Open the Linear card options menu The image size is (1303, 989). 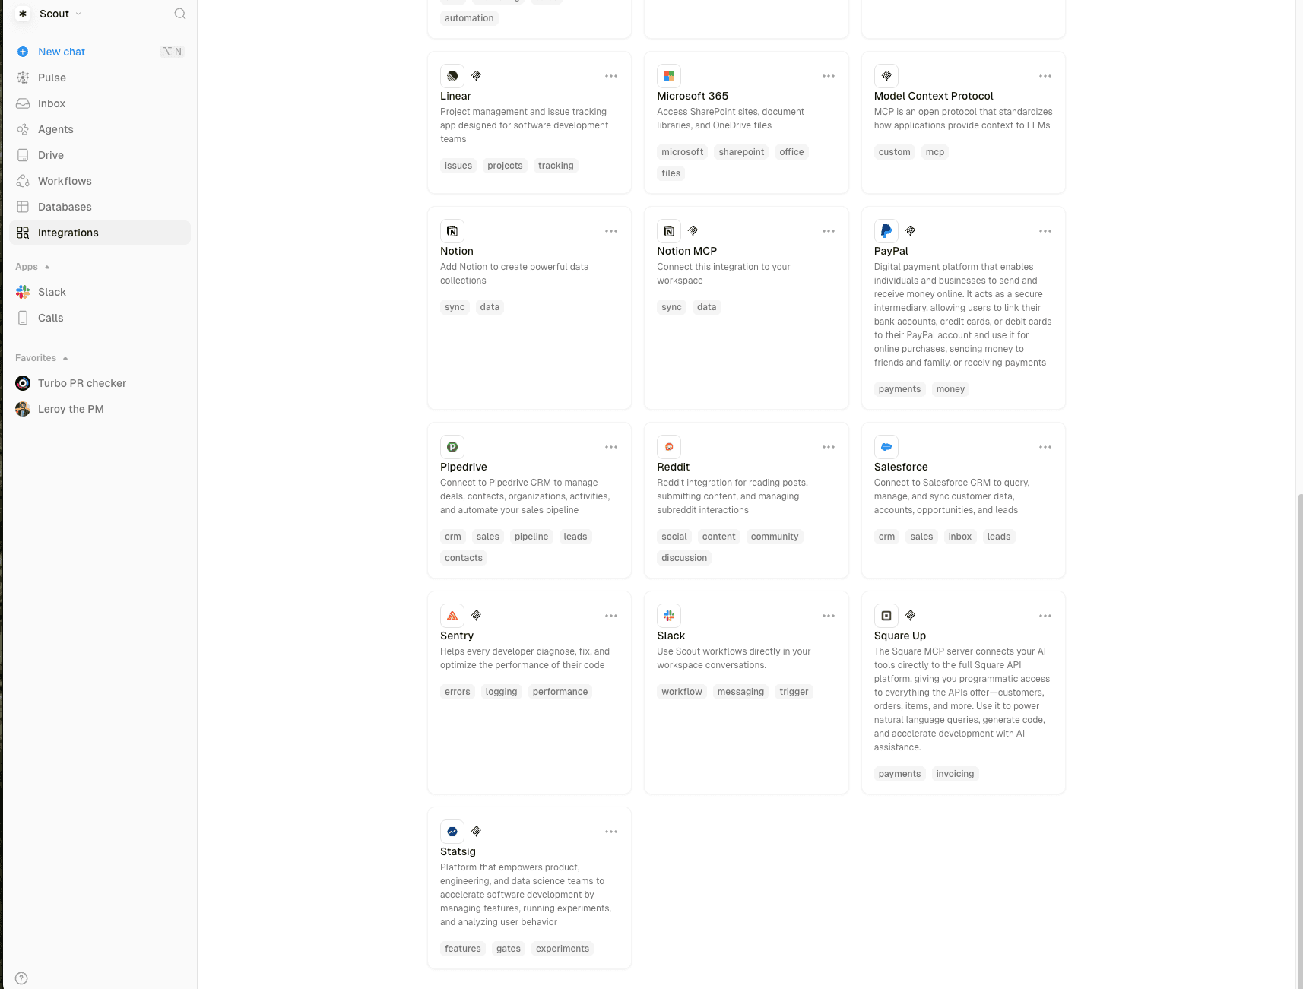(611, 76)
